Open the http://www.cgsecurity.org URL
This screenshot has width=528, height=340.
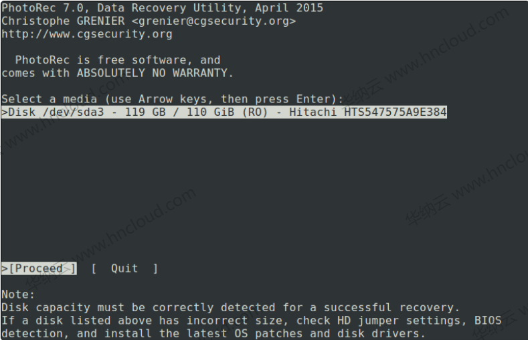(87, 34)
